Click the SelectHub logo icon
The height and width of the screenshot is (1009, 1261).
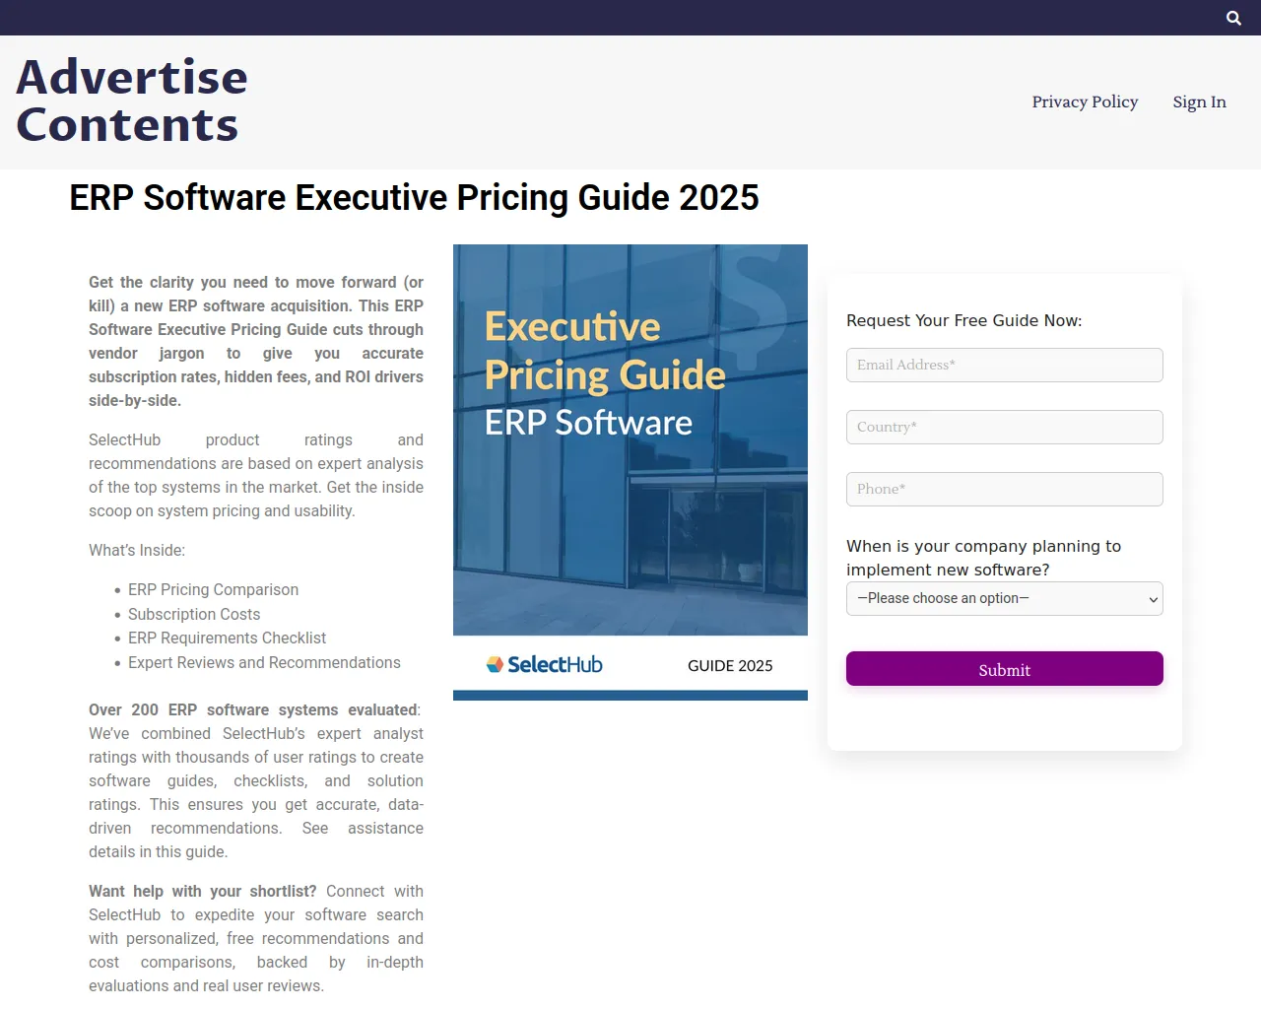545,665
